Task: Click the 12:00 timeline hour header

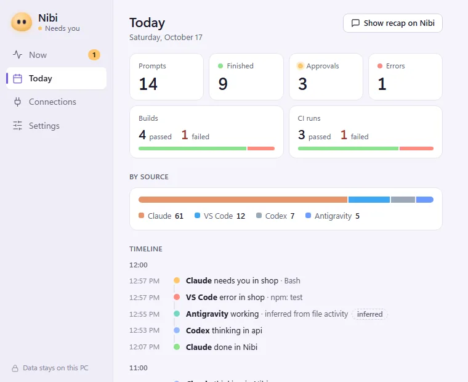Action: coord(139,265)
